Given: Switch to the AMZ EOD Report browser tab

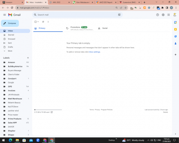Looking at the screenshot, I should 106,2.
